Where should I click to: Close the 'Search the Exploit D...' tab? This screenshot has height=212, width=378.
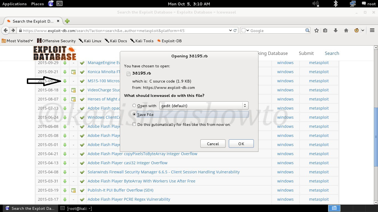coord(58,21)
